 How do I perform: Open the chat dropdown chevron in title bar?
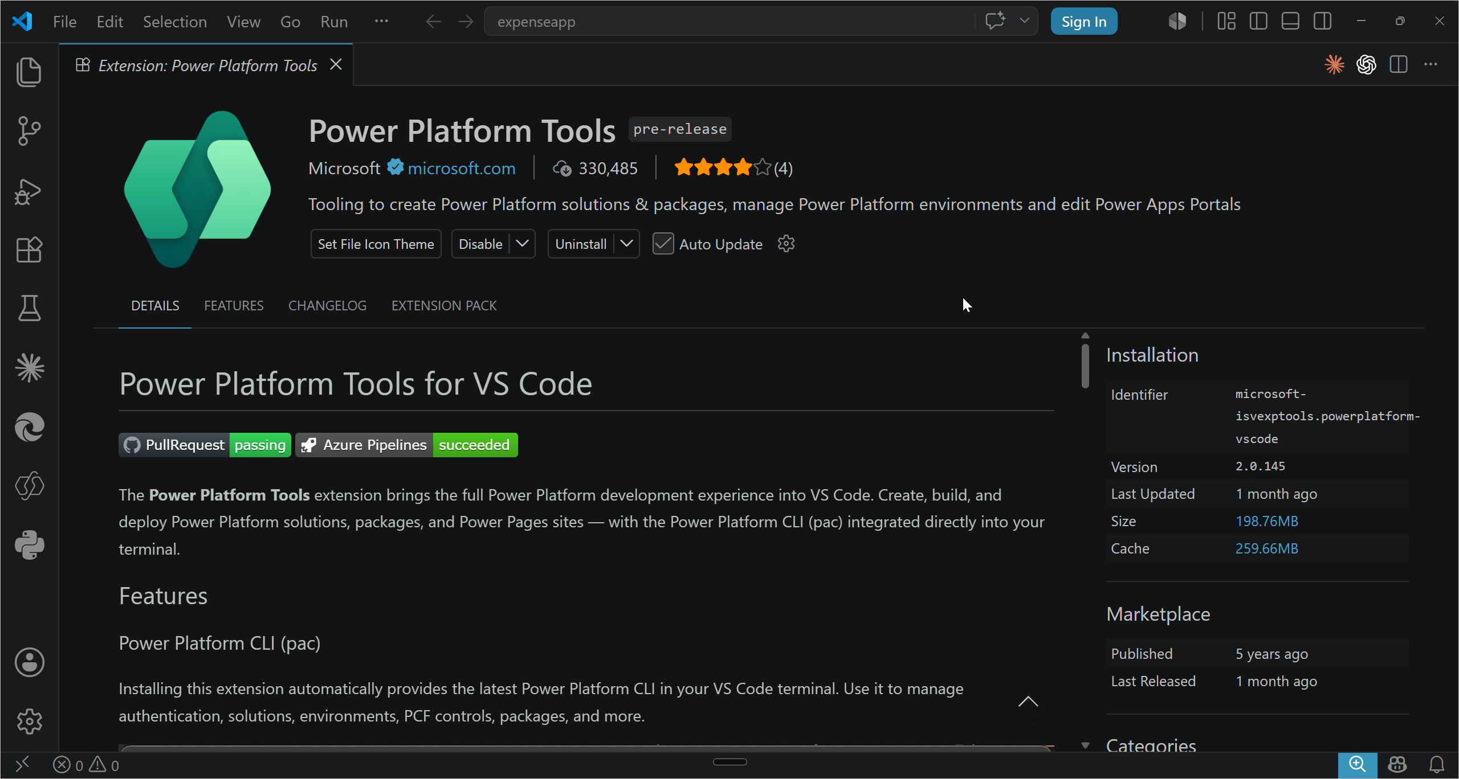(1024, 22)
